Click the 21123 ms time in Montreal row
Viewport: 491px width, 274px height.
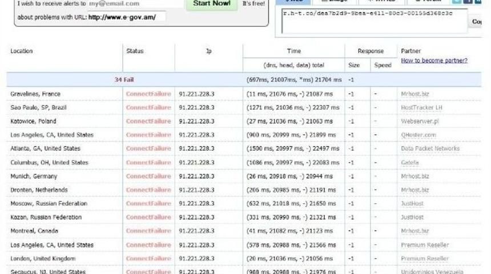pyautogui.click(x=319, y=231)
